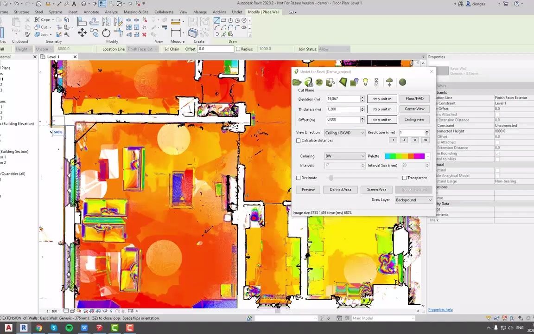The image size is (534, 334).
Task: Open a project in the Undet toolbar
Action: (x=297, y=82)
